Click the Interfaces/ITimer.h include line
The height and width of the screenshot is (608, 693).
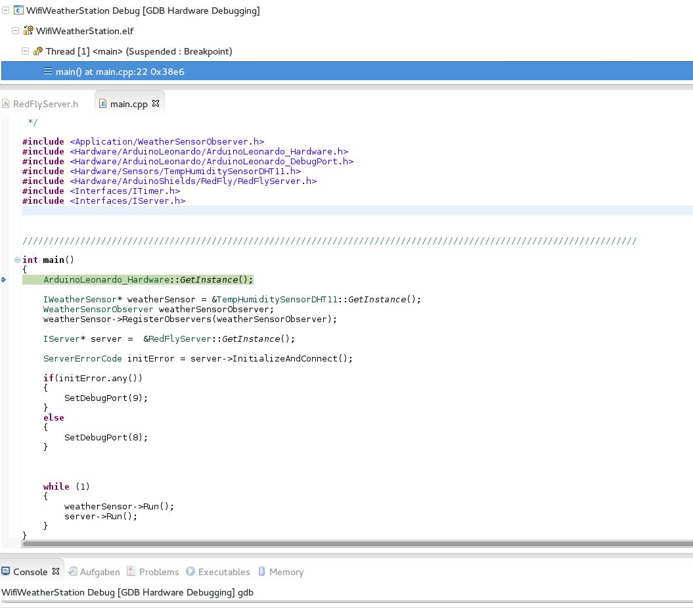coord(101,191)
